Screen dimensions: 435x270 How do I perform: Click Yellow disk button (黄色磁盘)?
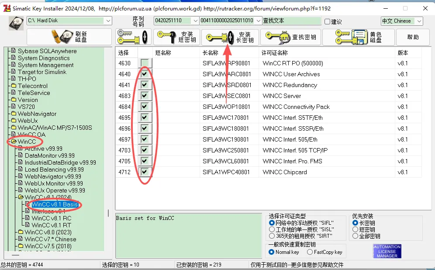click(359, 37)
